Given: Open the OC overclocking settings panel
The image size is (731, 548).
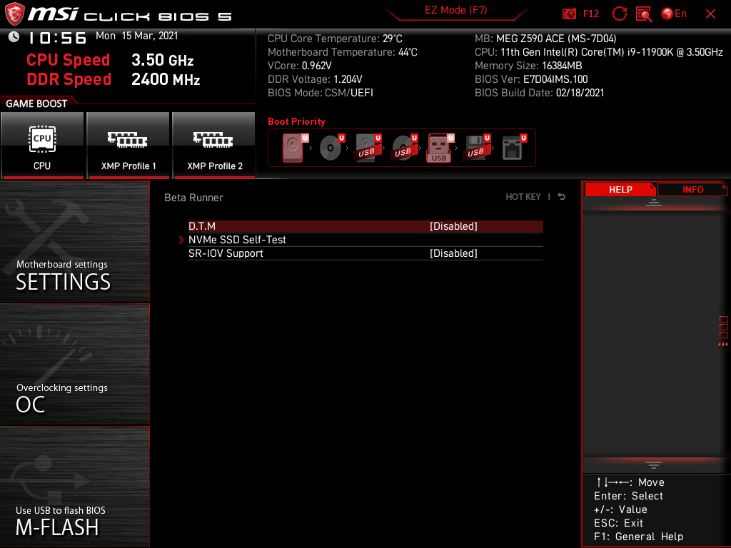Looking at the screenshot, I should point(74,365).
